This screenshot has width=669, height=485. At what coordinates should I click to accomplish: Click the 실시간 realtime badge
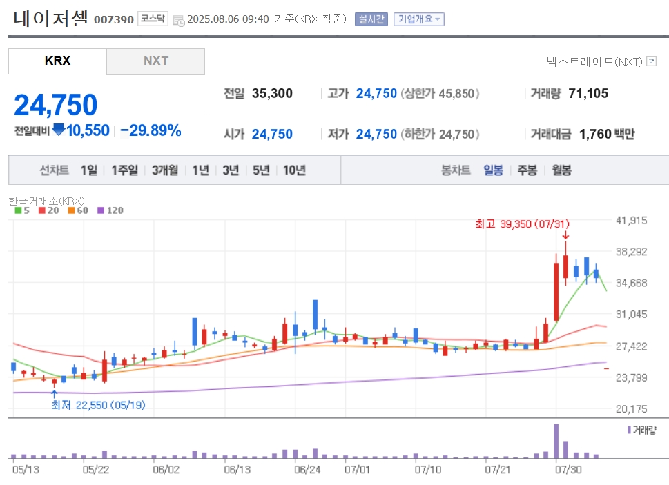click(371, 19)
